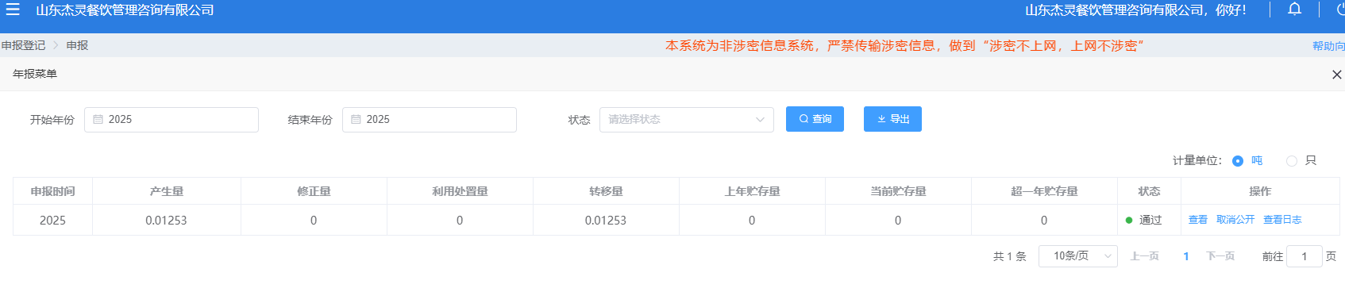
Task: Open 查看 link for the 2025 row
Action: (1197, 220)
